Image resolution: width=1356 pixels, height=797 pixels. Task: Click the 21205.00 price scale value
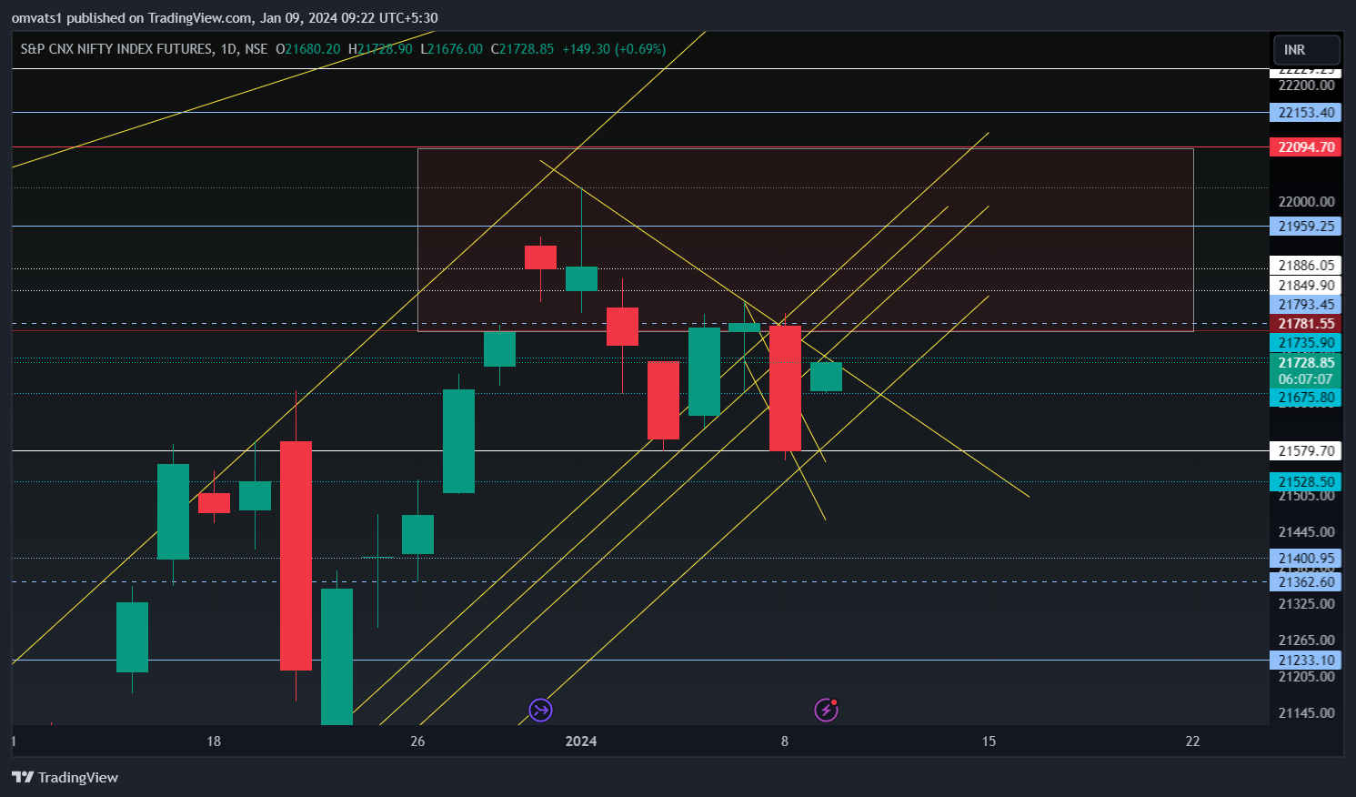[1306, 677]
